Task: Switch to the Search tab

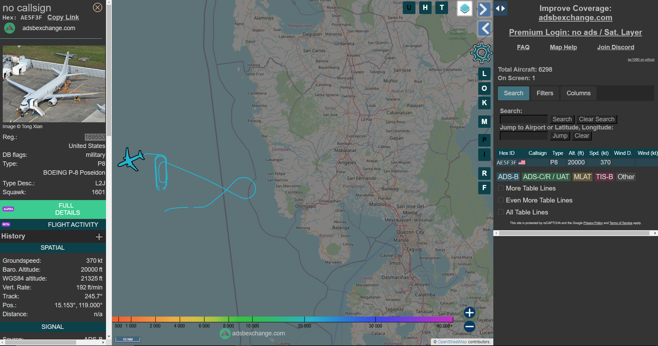Action: tap(514, 93)
